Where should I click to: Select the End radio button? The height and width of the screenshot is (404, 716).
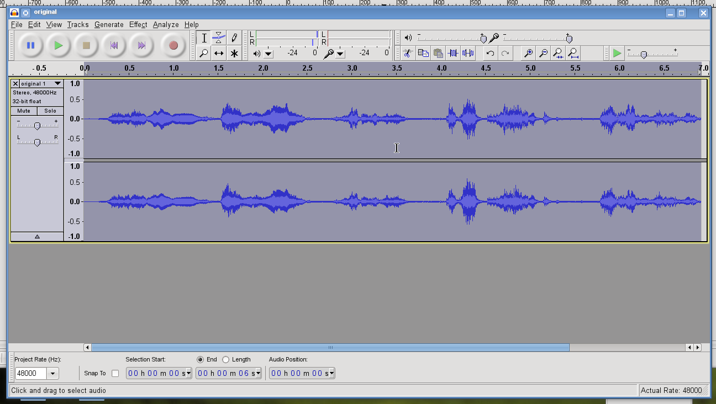point(201,359)
